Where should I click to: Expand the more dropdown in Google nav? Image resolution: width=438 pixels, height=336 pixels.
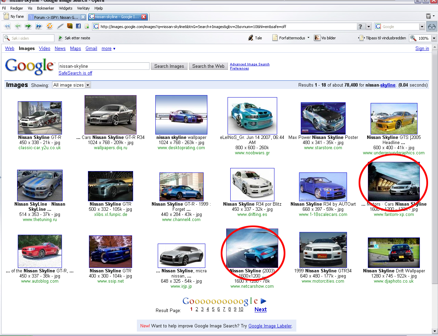(108, 49)
